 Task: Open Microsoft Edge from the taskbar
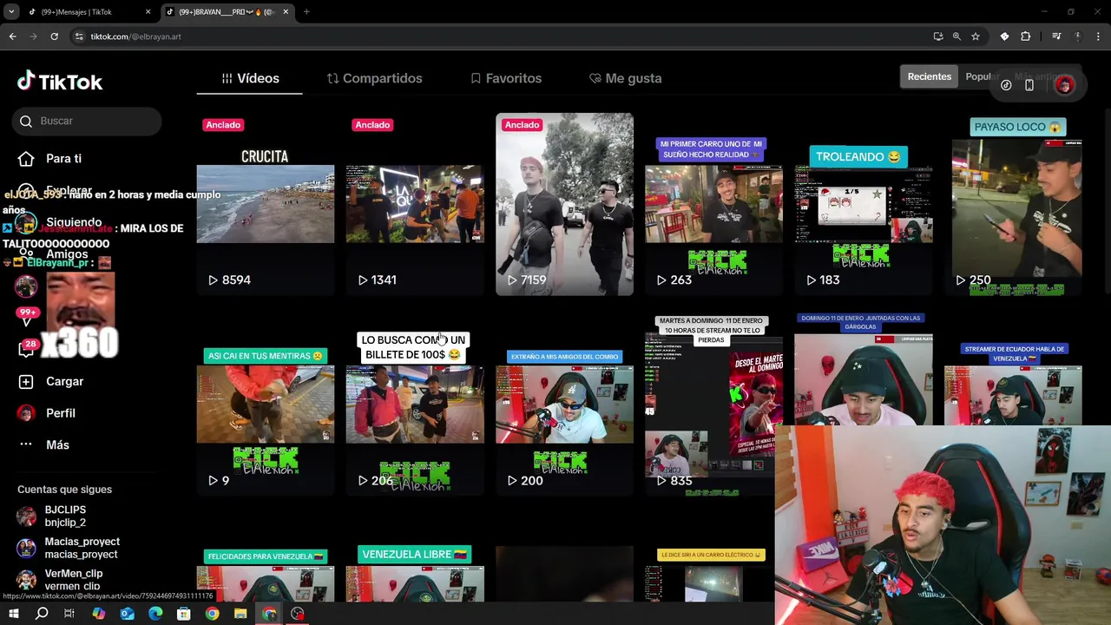155,614
